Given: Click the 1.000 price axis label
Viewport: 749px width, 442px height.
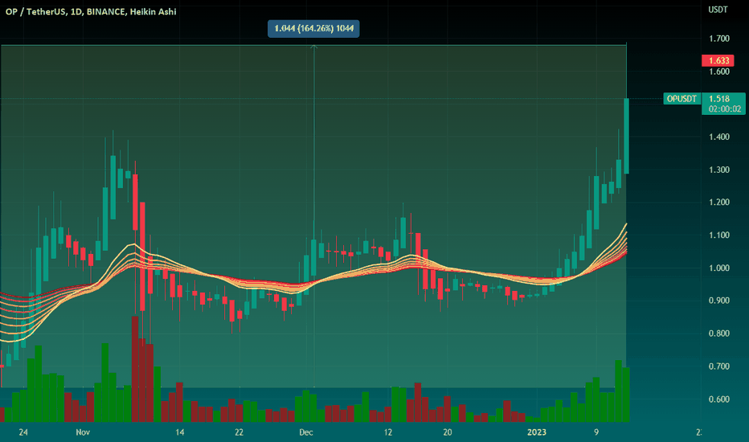Looking at the screenshot, I should [719, 268].
